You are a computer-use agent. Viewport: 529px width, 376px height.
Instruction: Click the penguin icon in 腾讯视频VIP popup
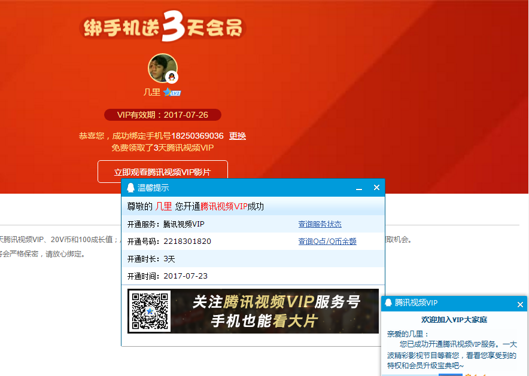(388, 302)
